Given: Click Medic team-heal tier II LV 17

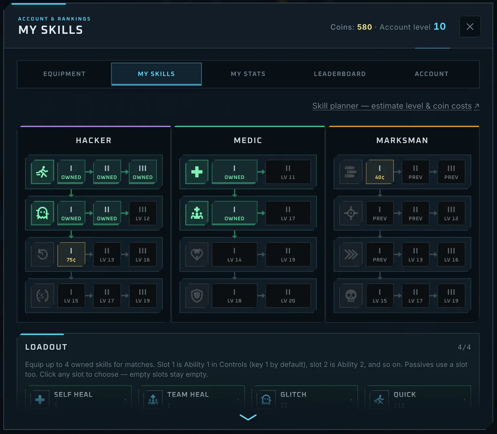Looking at the screenshot, I should [288, 213].
